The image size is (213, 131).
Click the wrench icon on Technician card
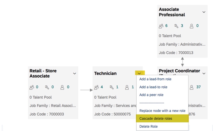112,87
